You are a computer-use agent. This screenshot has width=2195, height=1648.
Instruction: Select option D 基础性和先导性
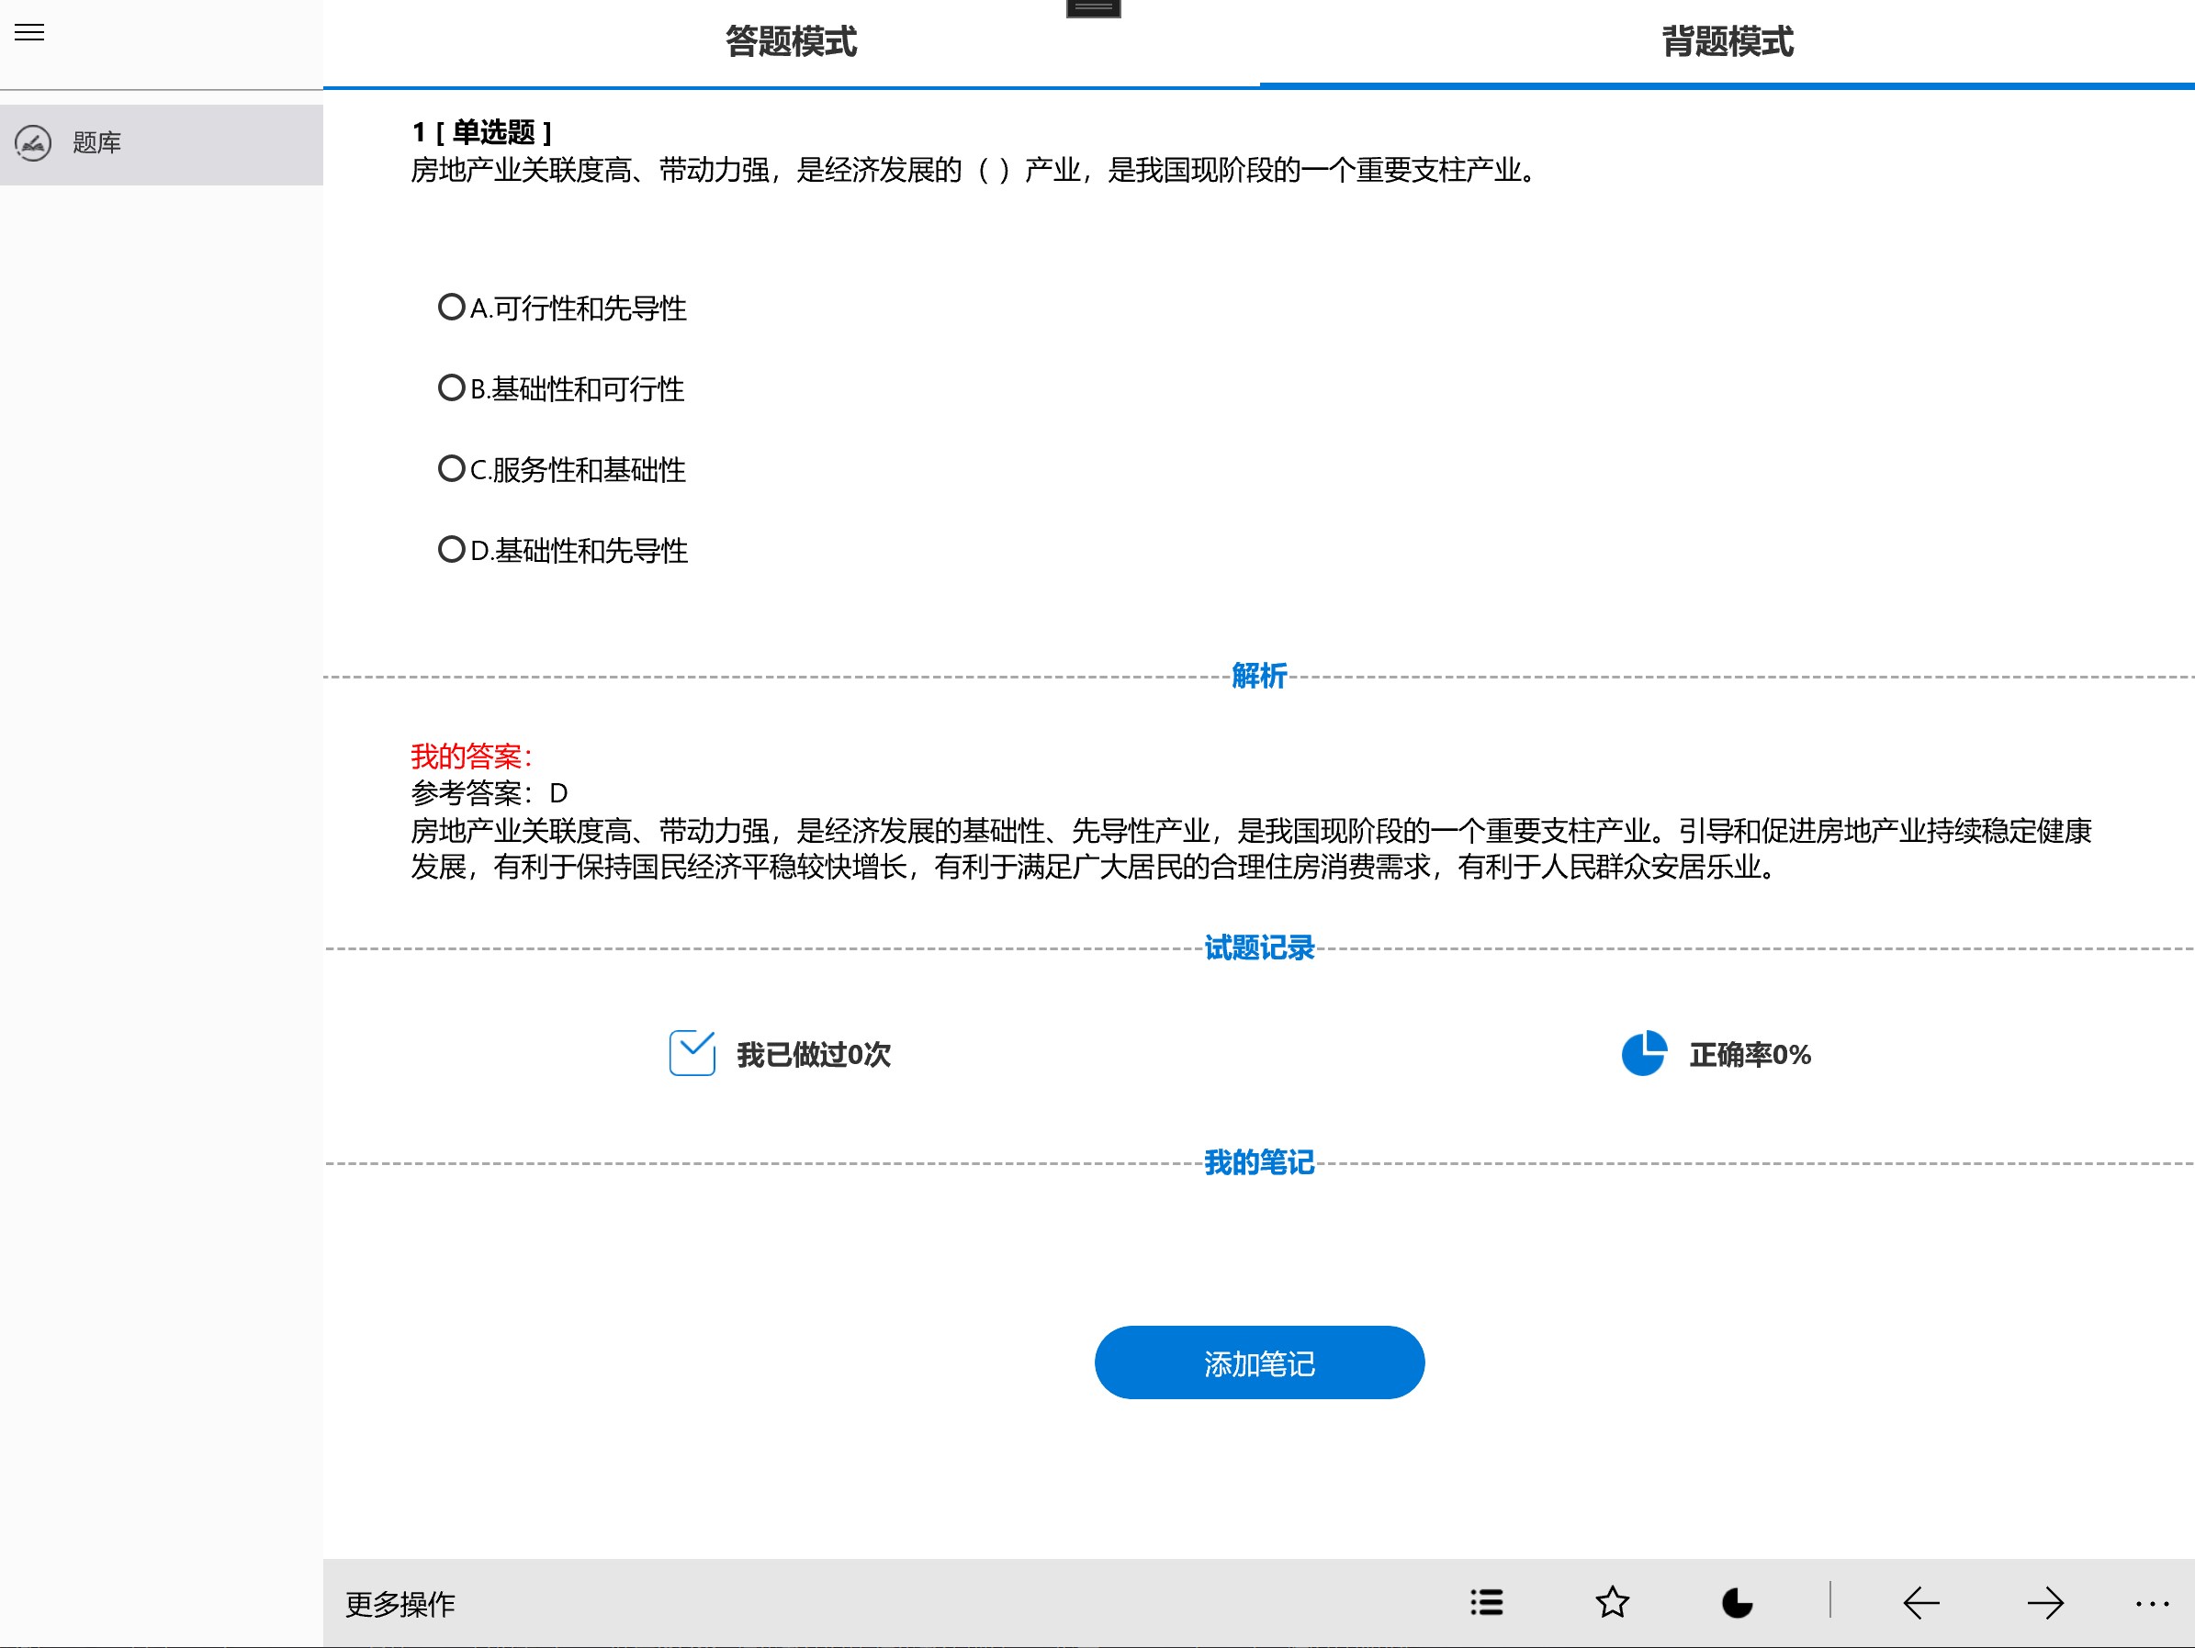click(452, 549)
